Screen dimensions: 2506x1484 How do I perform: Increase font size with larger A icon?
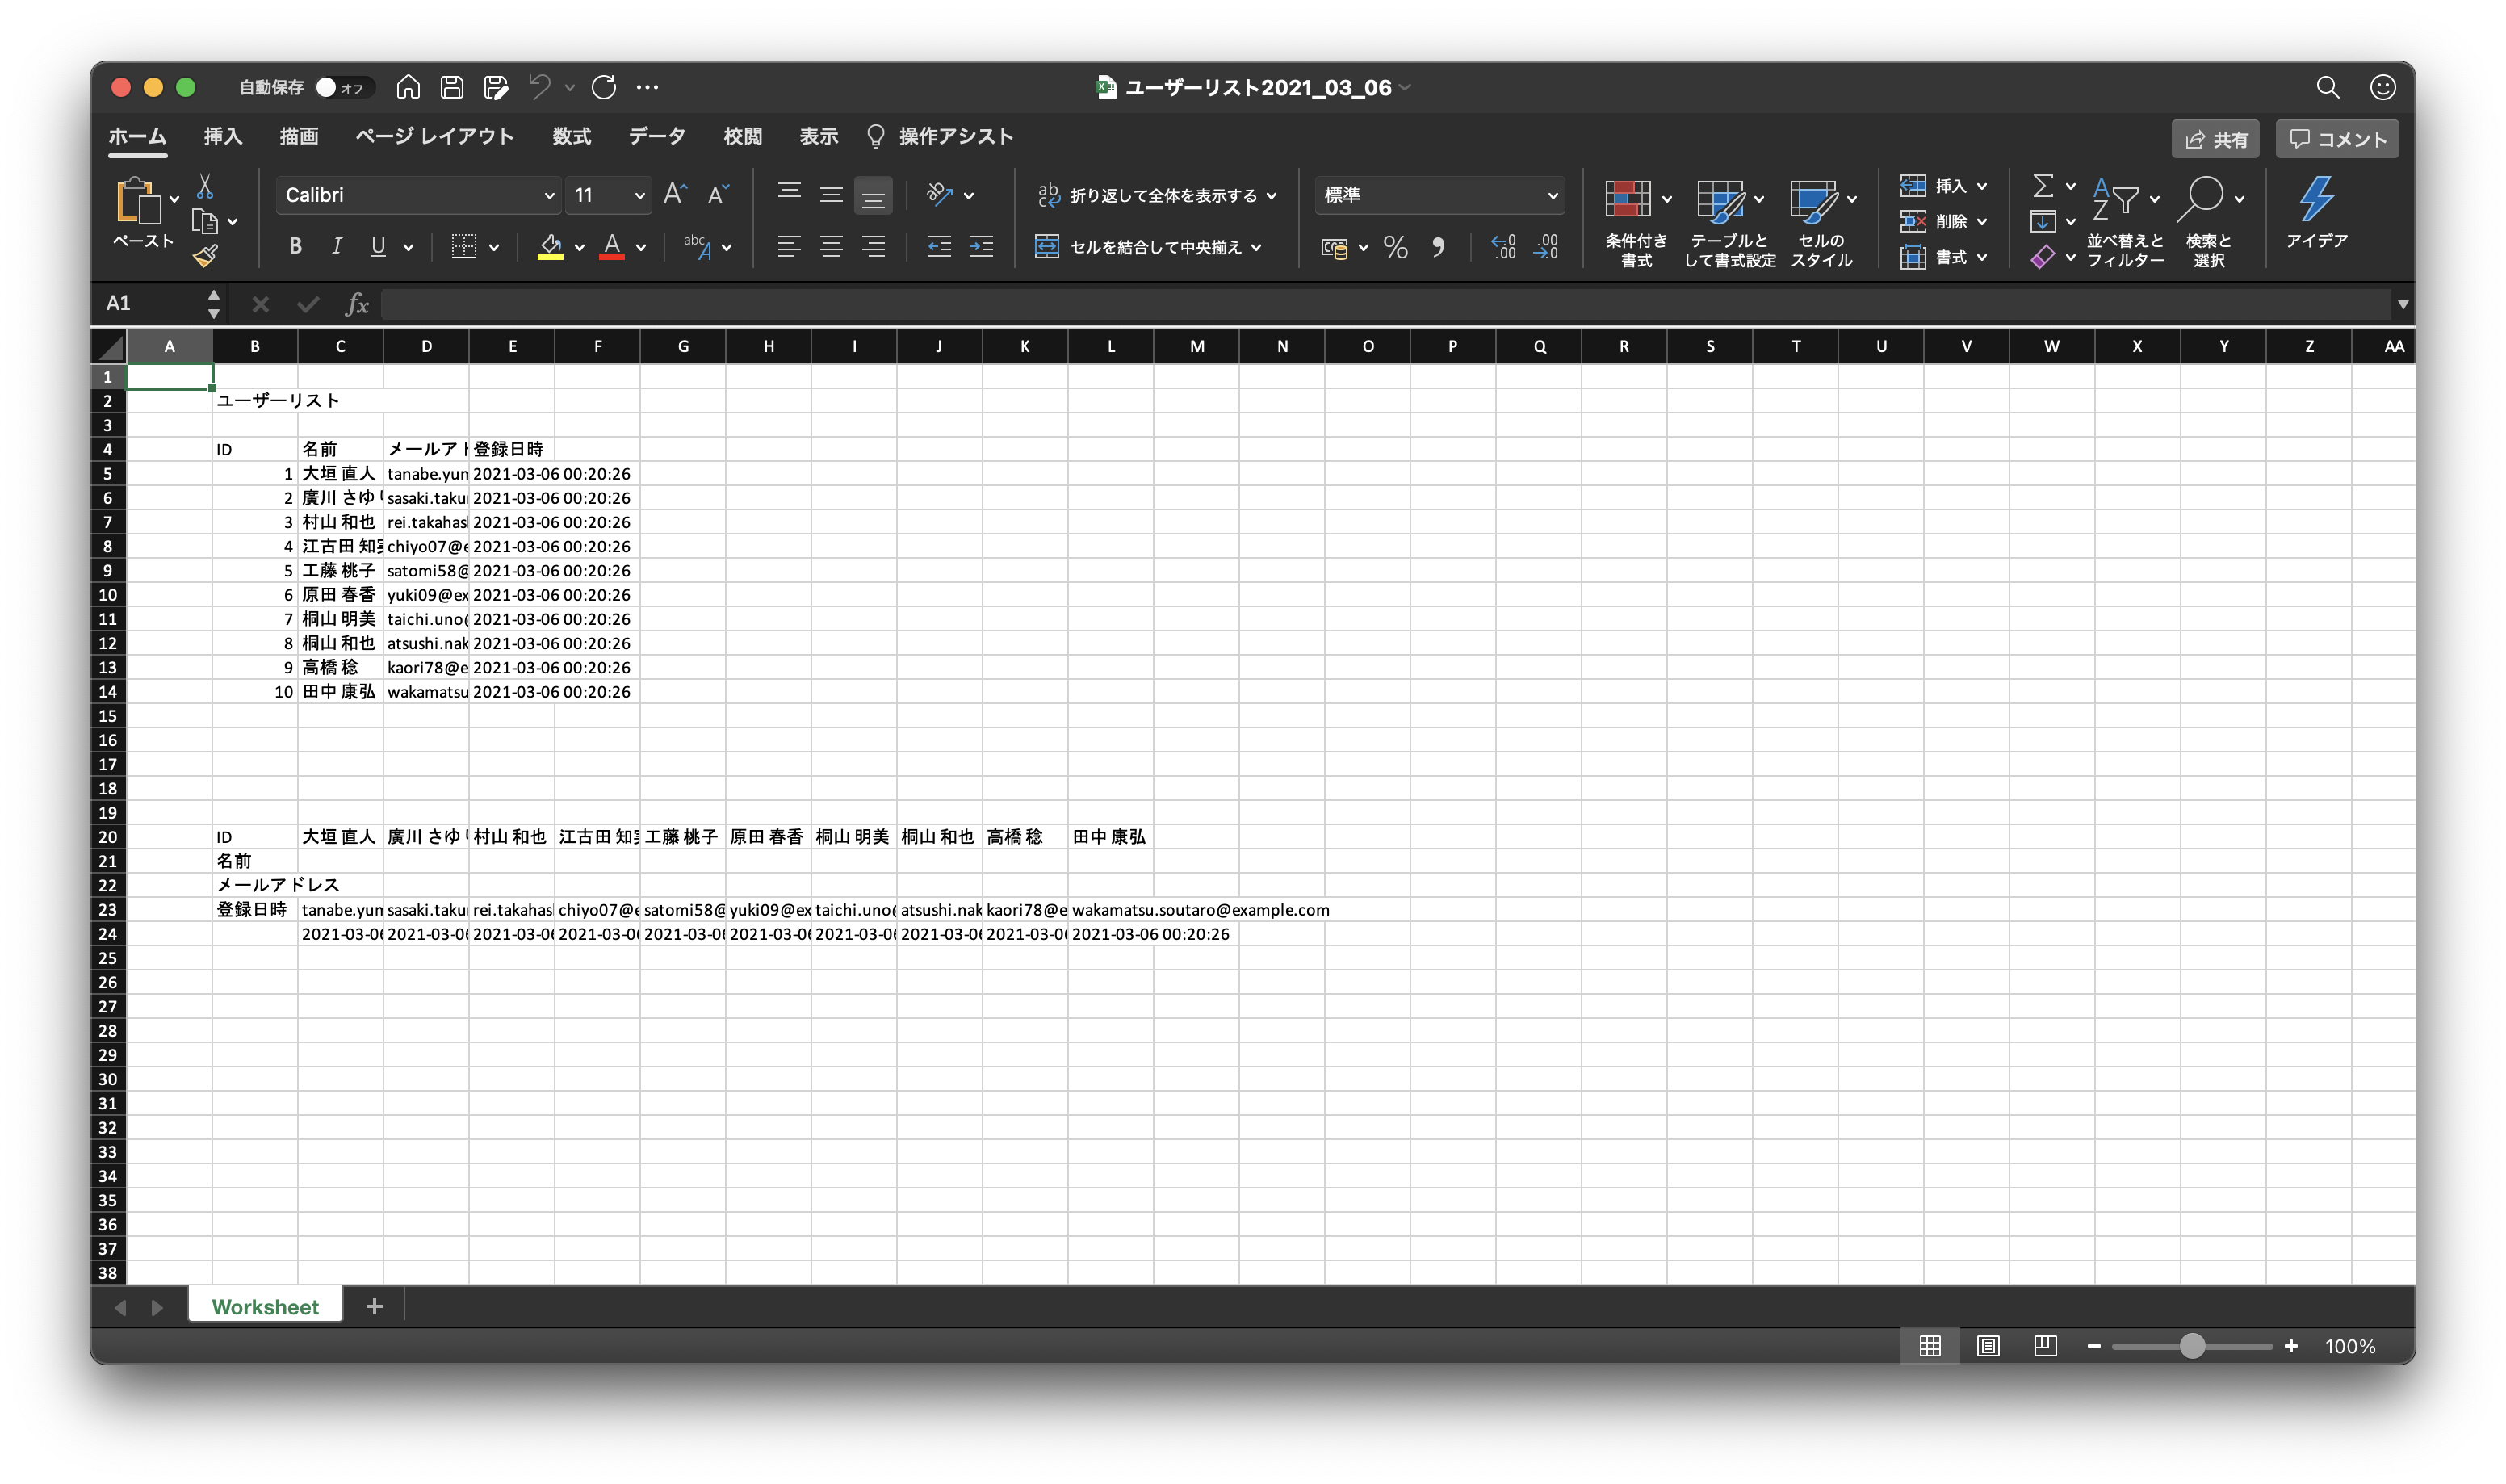click(676, 195)
